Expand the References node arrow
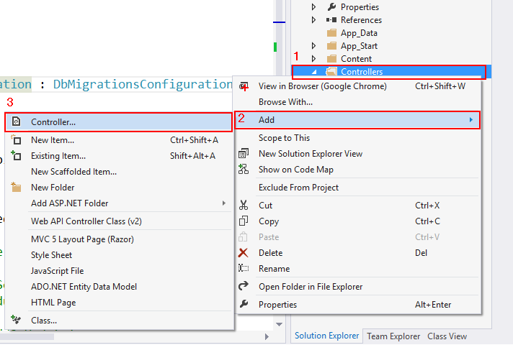Viewport: 513px width, 345px height. 314,20
